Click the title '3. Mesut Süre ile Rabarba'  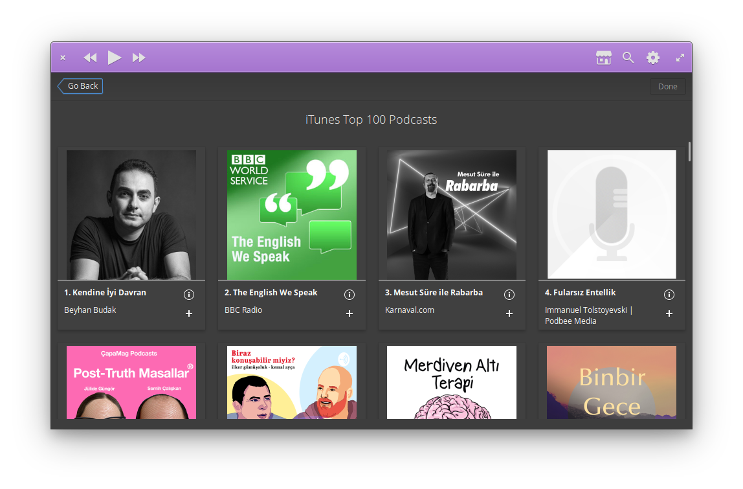click(434, 293)
